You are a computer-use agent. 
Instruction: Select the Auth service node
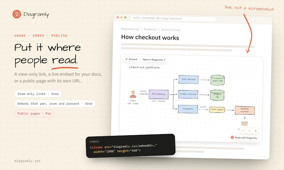(188, 80)
